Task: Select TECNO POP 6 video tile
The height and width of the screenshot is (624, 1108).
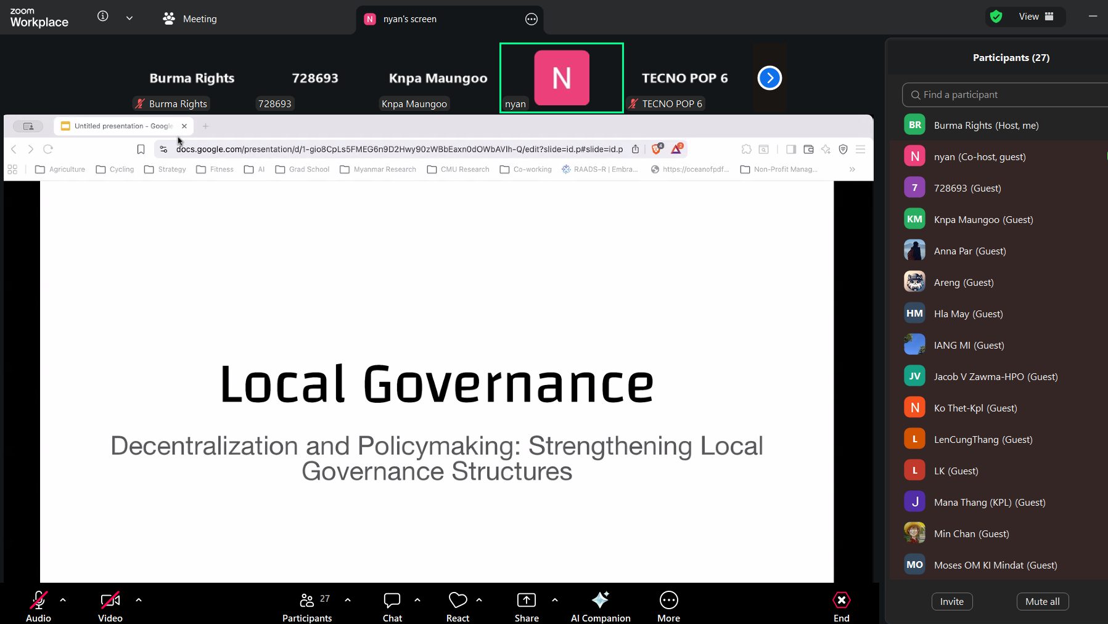Action: [x=685, y=78]
